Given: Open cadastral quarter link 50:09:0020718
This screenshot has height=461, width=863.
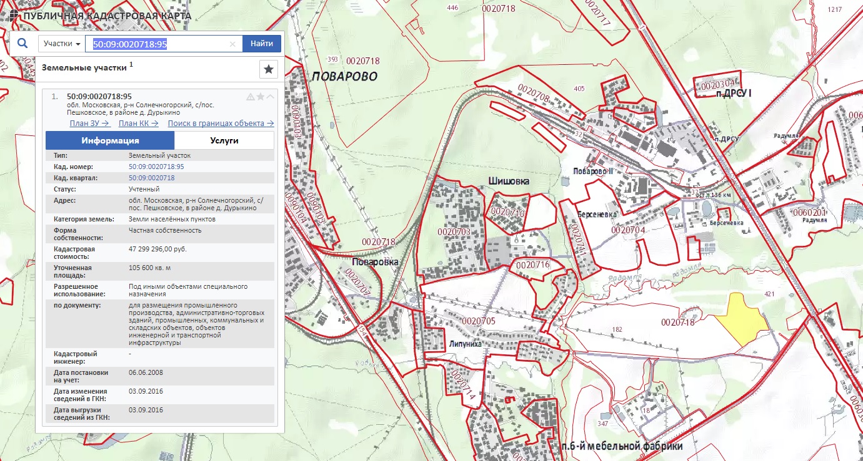Looking at the screenshot, I should pyautogui.click(x=151, y=178).
